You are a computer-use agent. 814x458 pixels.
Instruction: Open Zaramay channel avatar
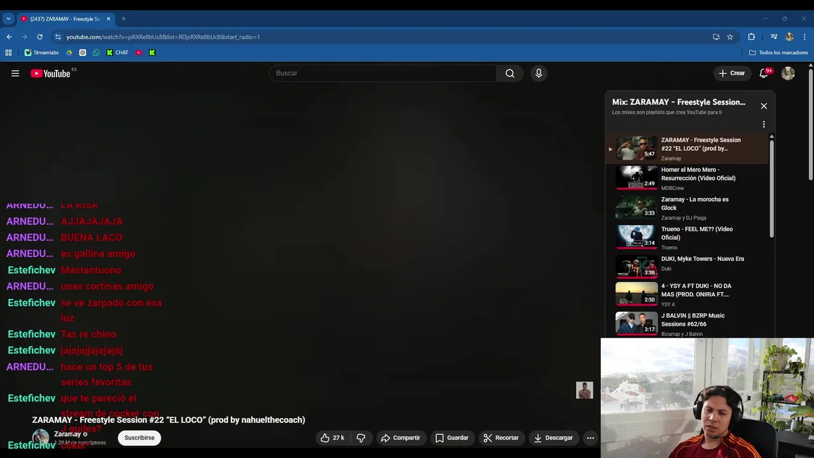(x=41, y=438)
